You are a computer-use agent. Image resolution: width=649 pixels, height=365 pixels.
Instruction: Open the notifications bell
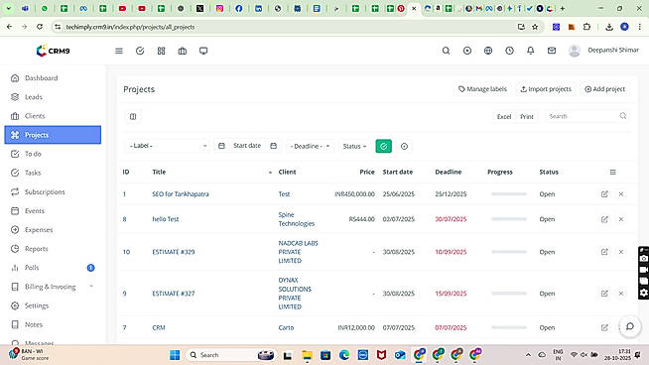[x=530, y=51]
